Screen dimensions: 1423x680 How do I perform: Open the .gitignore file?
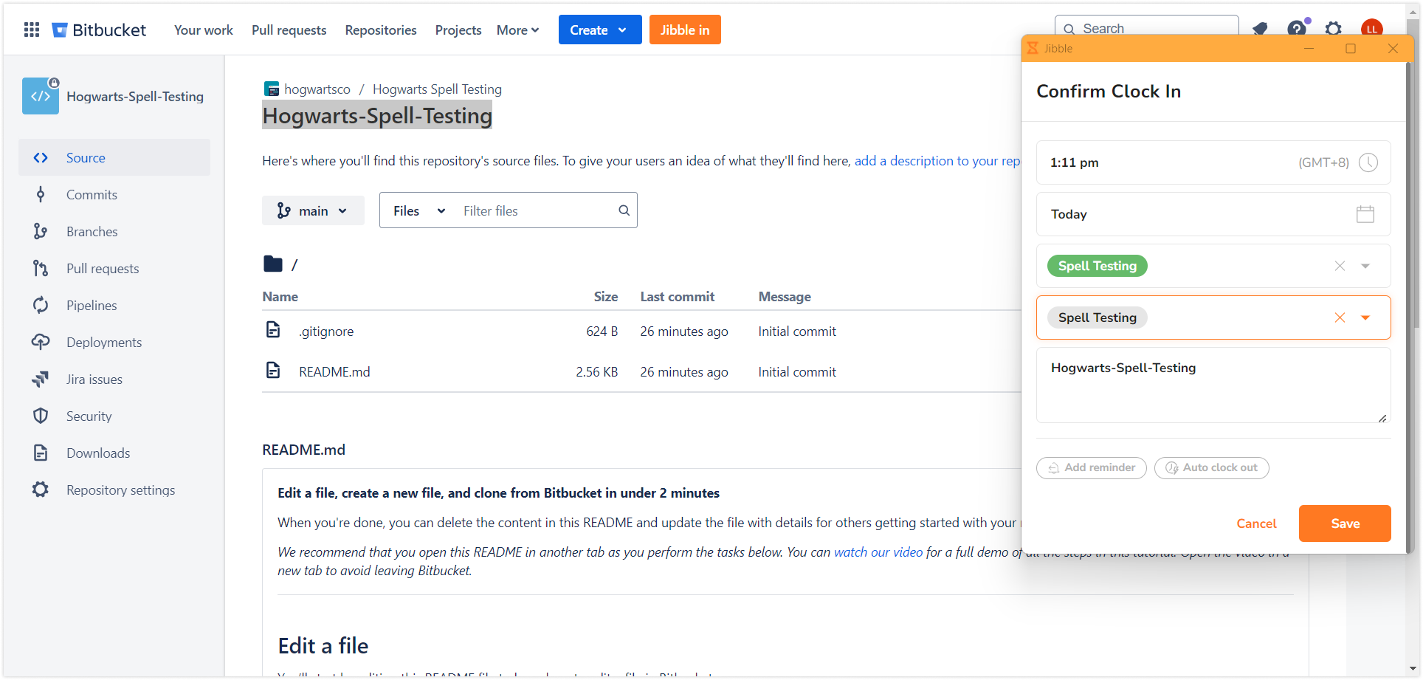pos(326,332)
